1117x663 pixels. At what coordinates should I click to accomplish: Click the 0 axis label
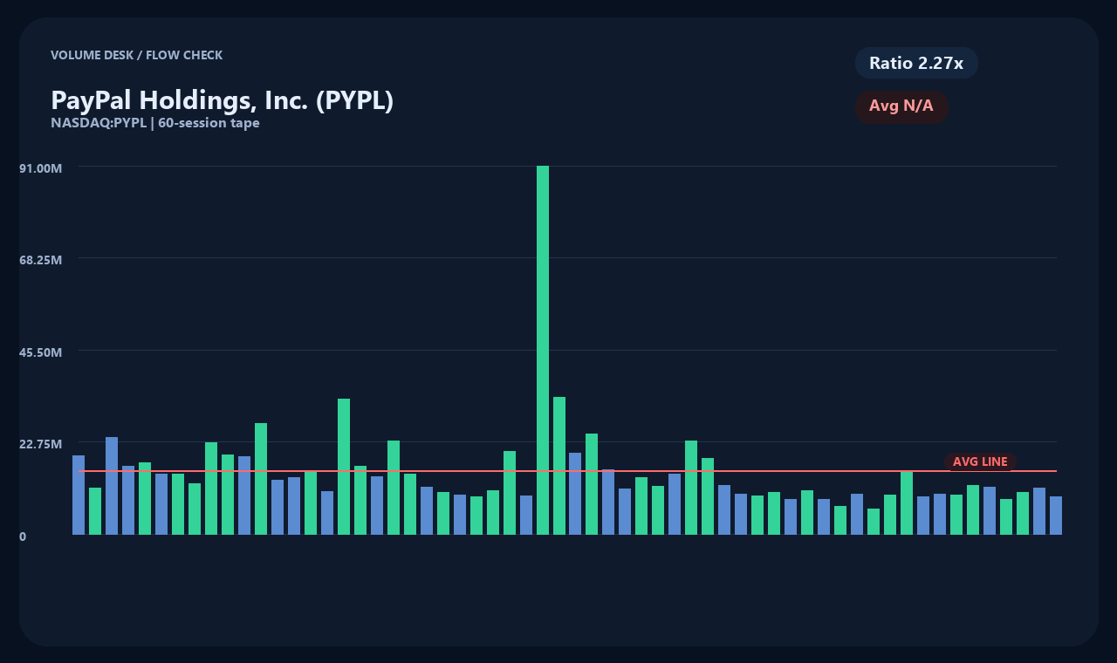(x=23, y=537)
